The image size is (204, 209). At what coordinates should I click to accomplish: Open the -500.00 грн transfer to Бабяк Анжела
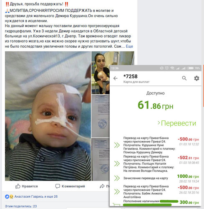click(x=156, y=191)
